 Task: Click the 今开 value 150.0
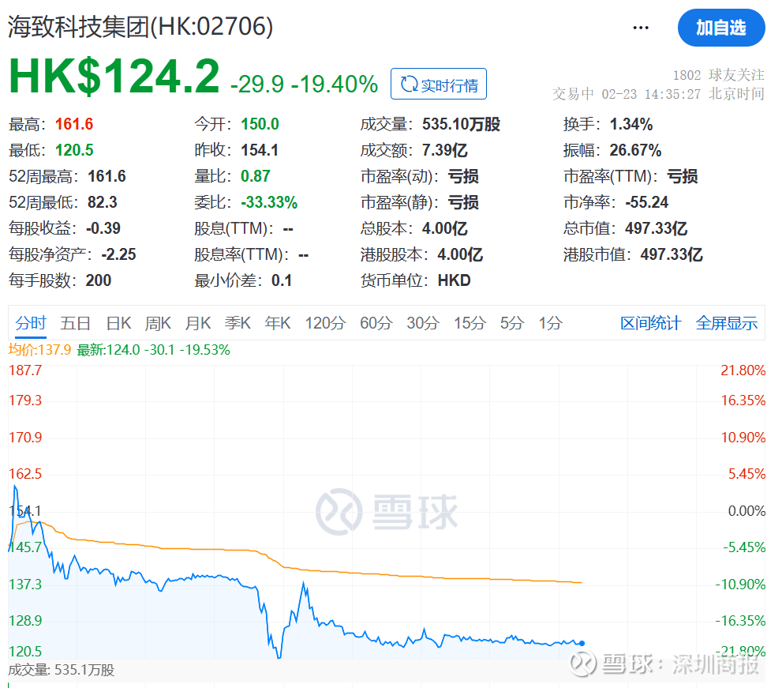tap(260, 124)
